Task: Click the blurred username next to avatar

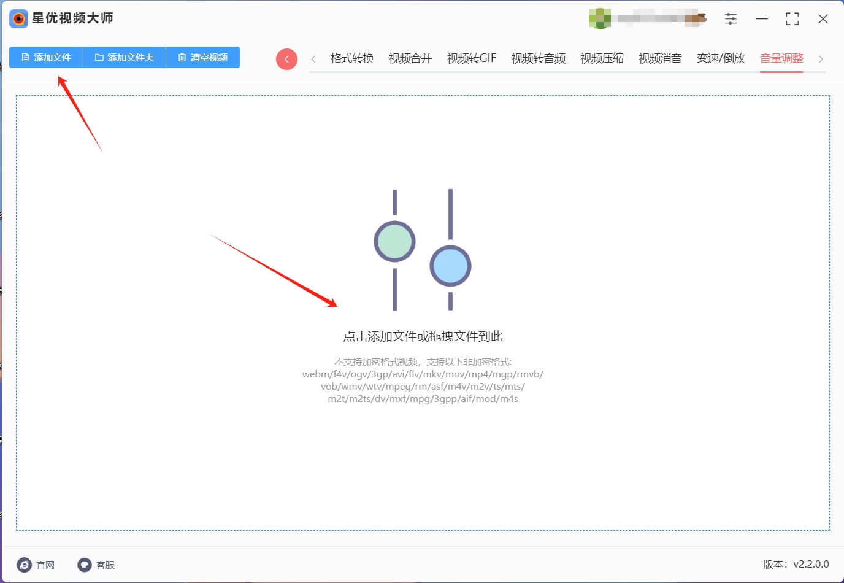Action: click(661, 18)
